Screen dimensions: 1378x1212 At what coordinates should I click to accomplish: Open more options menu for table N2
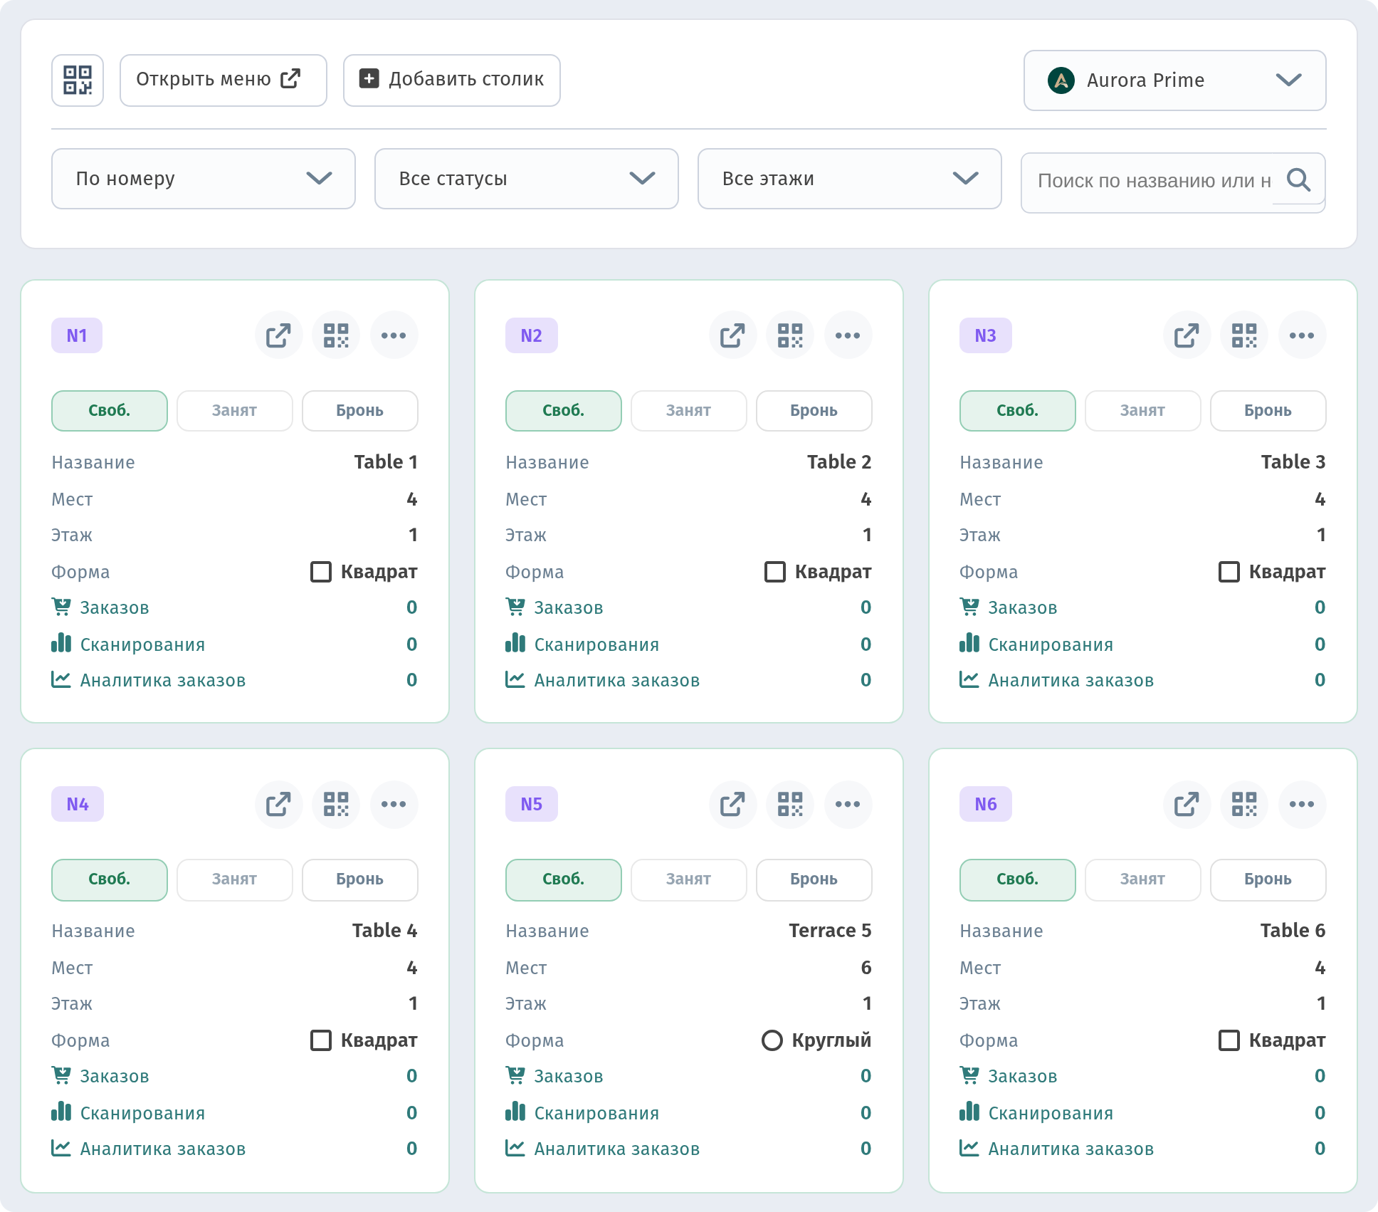tap(848, 335)
